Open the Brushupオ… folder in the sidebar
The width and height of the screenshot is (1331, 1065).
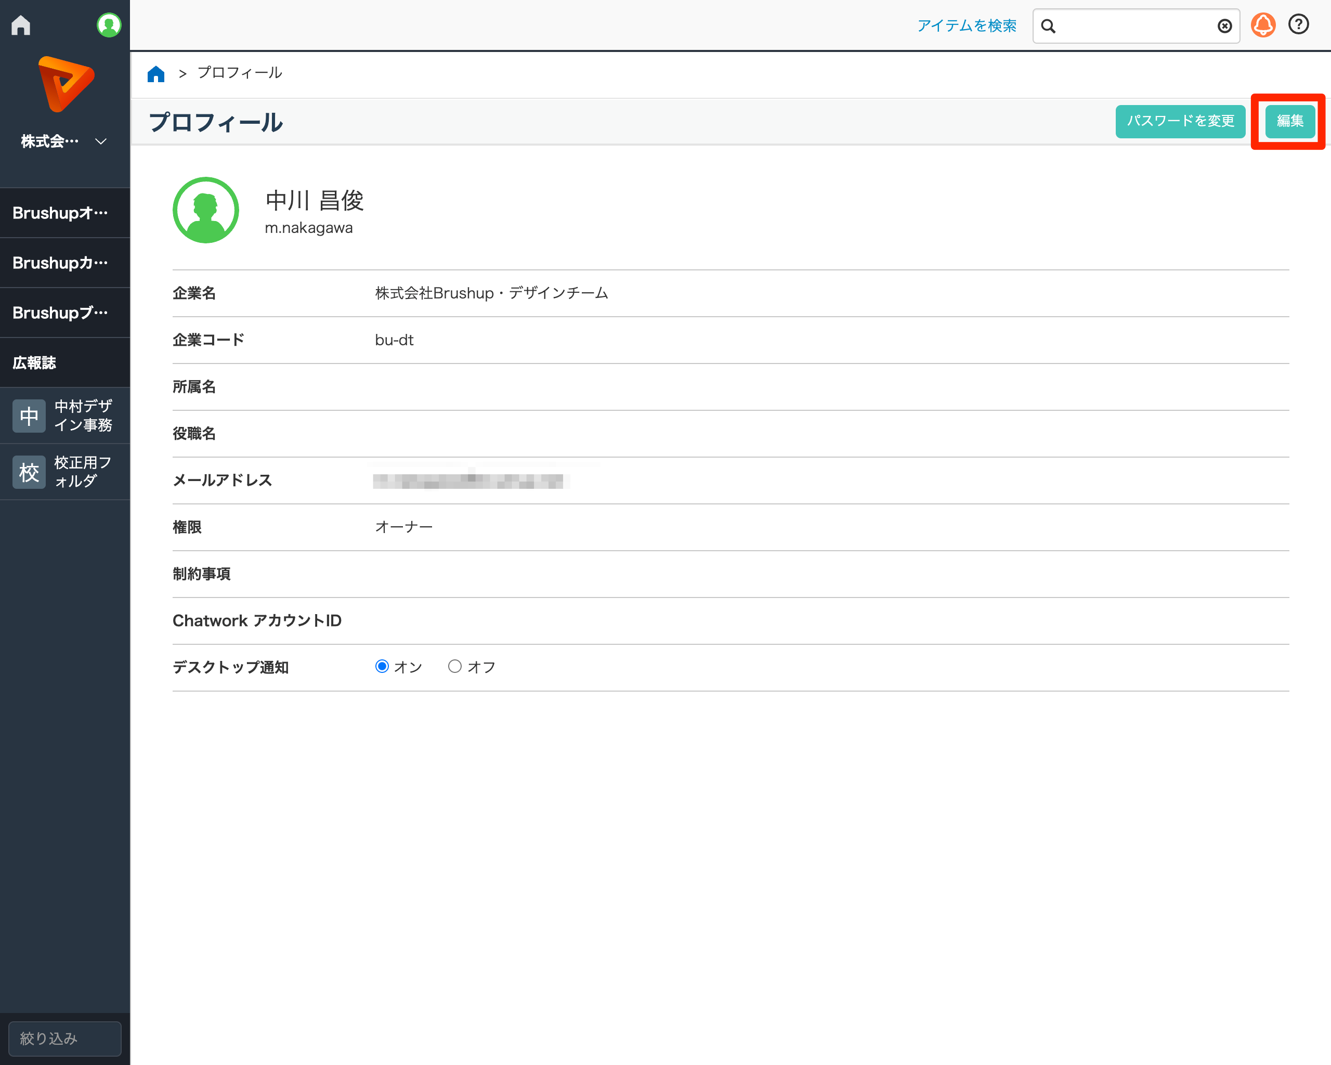click(x=59, y=212)
